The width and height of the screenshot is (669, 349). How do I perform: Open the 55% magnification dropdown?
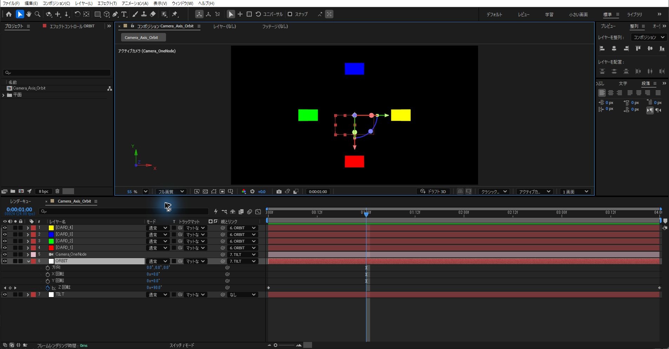click(x=146, y=191)
